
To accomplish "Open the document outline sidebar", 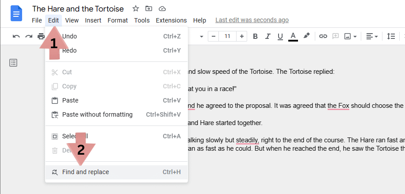I will [x=13, y=63].
